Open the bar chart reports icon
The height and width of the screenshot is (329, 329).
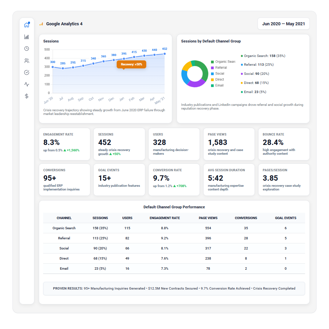click(27, 37)
